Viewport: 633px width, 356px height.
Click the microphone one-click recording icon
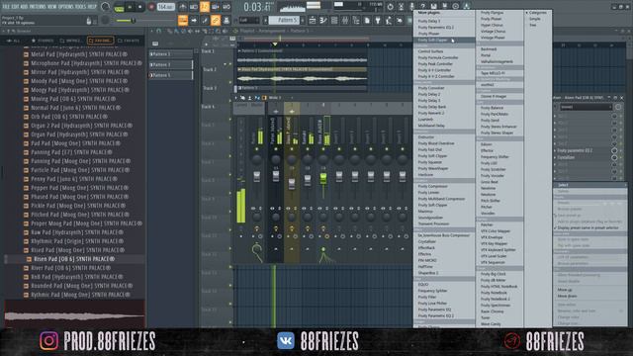(411, 7)
